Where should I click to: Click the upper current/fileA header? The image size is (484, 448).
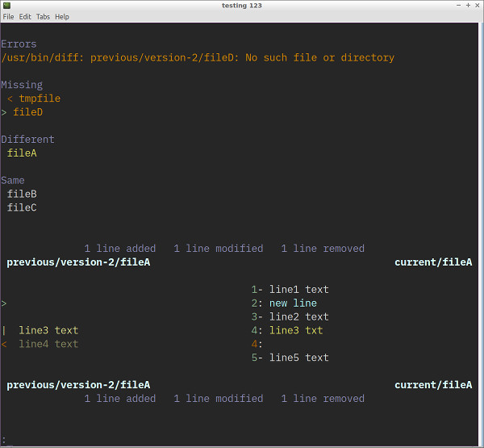coord(433,262)
